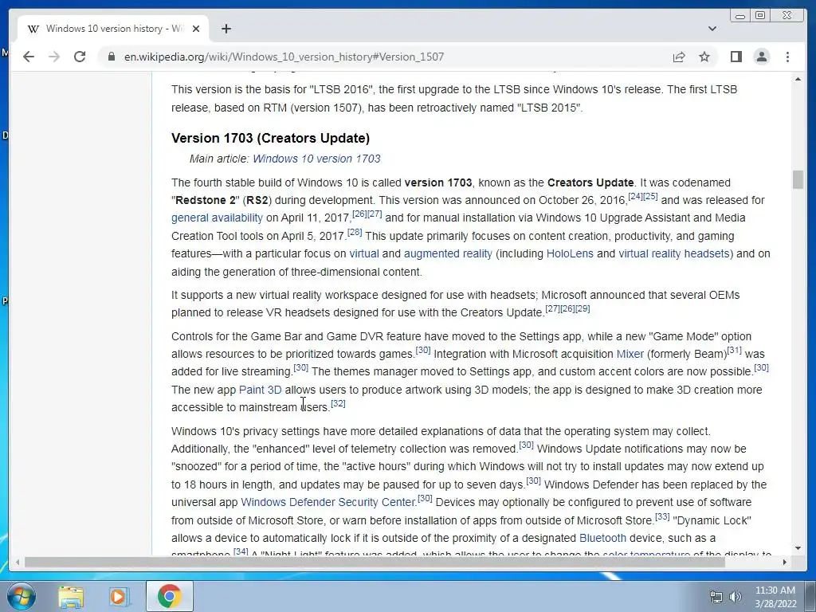Follow the general availability link
This screenshot has width=816, height=612.
[217, 218]
